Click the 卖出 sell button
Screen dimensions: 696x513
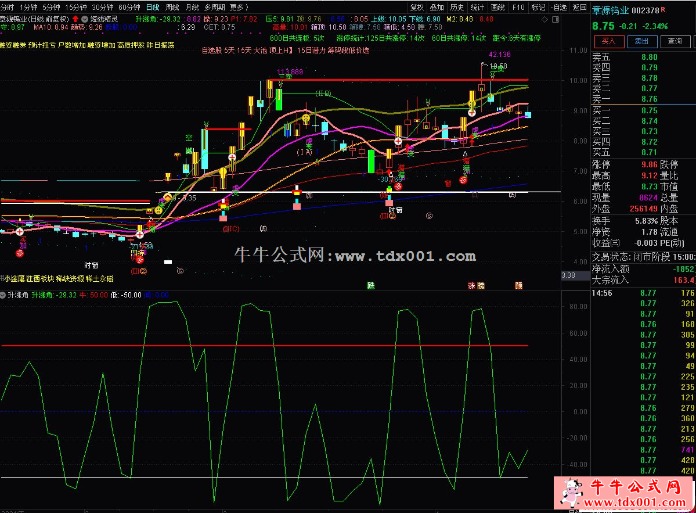[642, 41]
